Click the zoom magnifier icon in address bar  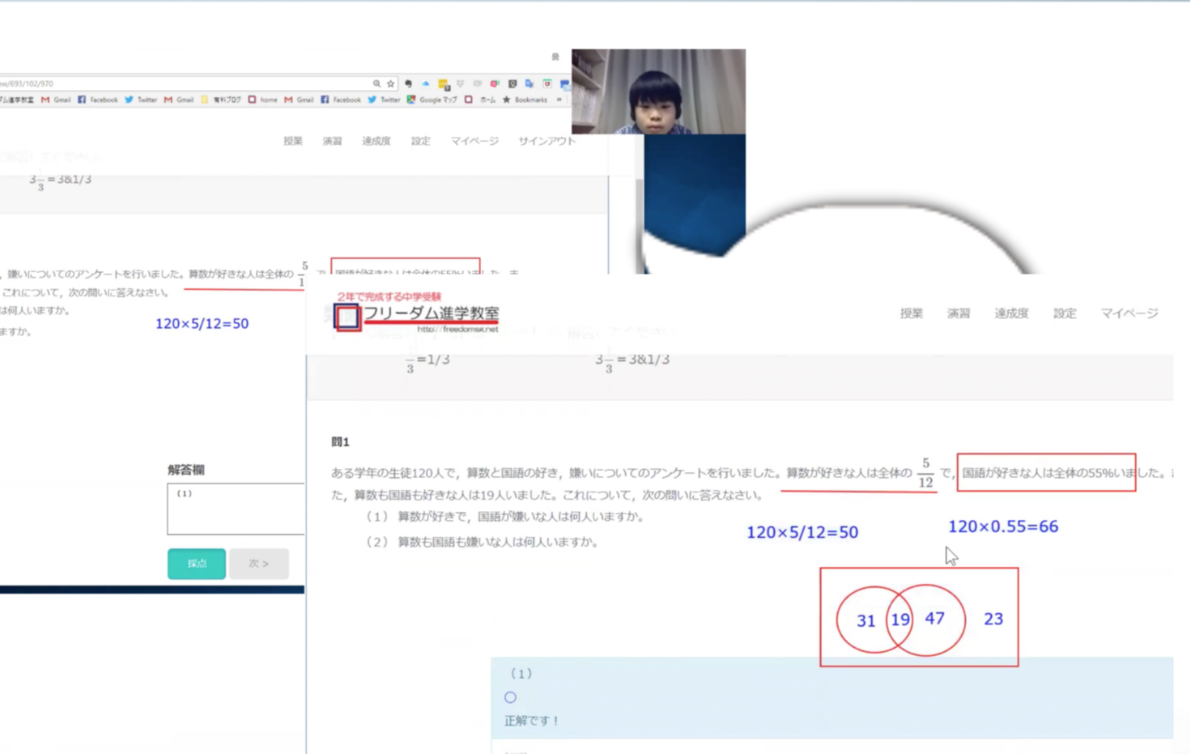coord(376,83)
